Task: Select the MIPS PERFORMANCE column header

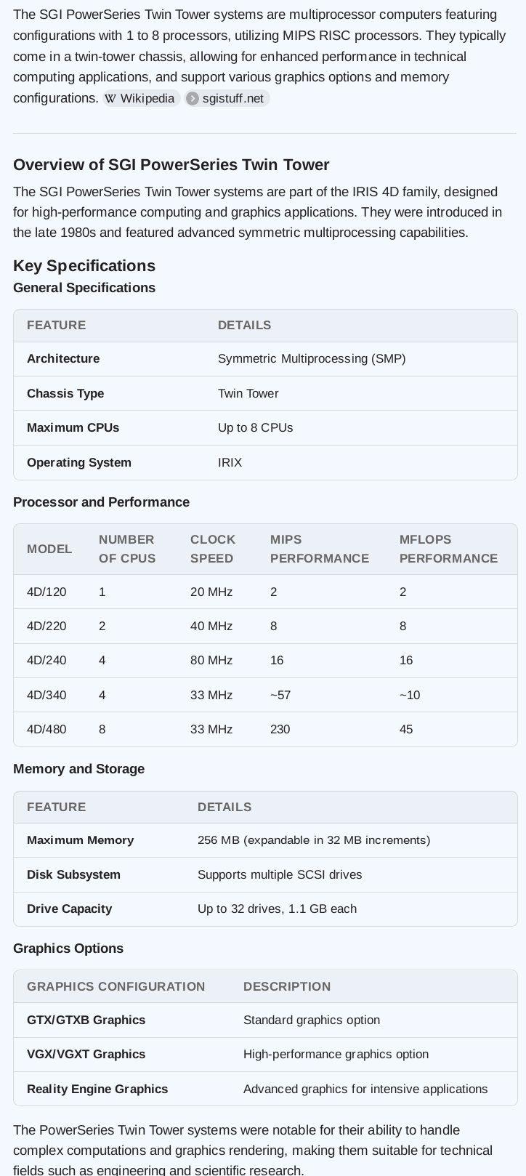Action: click(x=319, y=549)
